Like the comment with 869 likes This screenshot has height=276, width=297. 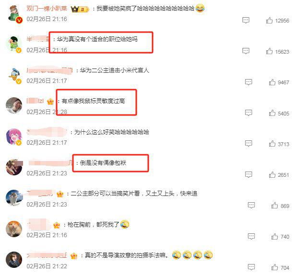coord(274,206)
